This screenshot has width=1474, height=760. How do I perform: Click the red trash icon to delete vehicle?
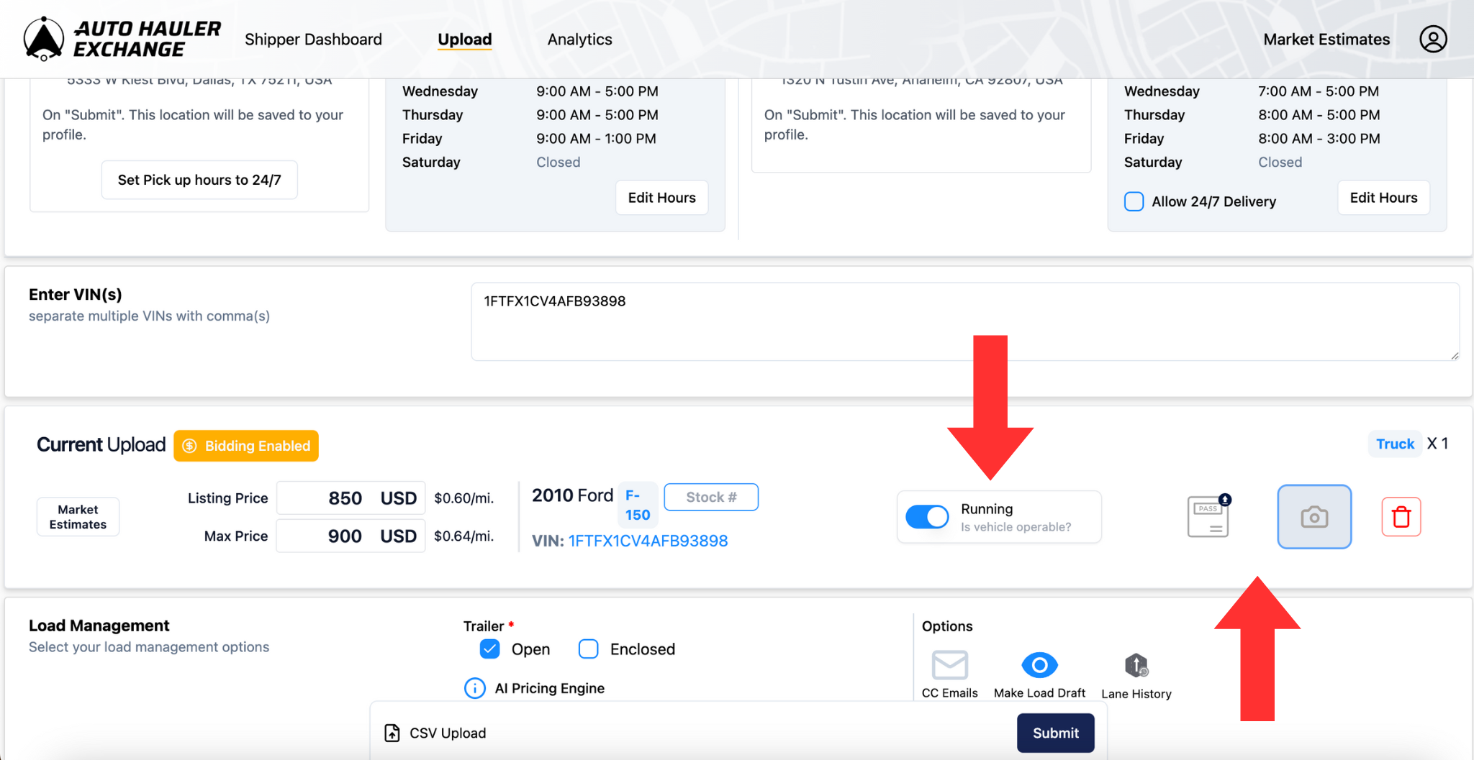click(1400, 516)
